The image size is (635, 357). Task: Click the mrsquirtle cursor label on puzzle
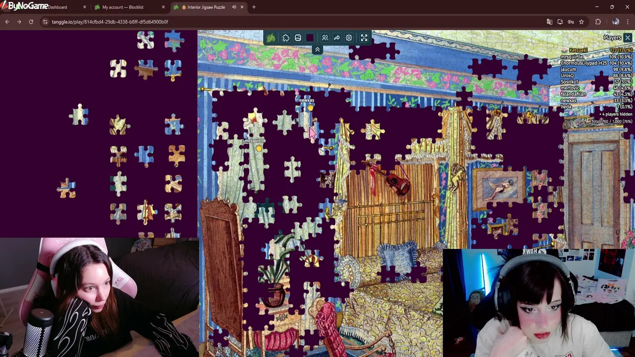tap(254, 141)
